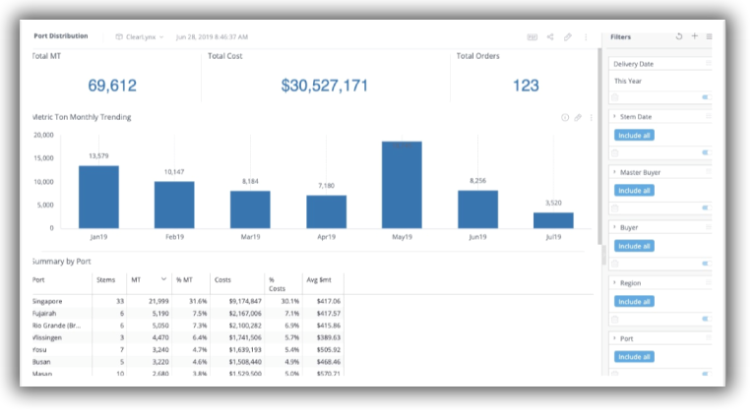Screen dimensions: 756x418
Task: Click the Total MT value 69,612
Action: tap(112, 86)
